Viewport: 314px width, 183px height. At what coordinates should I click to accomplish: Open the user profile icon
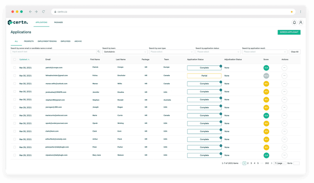pos(301,22)
